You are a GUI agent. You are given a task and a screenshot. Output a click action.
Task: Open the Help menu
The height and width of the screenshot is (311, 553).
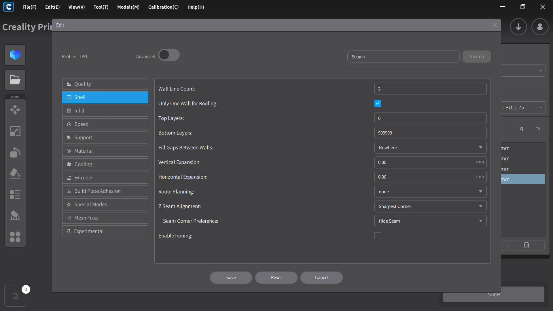point(196,7)
